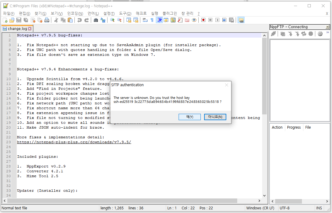
Task: Run macro multiple times icon
Action: (x=224, y=20)
